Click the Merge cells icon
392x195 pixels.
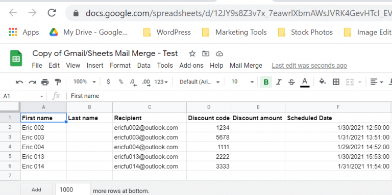[x=350, y=82]
